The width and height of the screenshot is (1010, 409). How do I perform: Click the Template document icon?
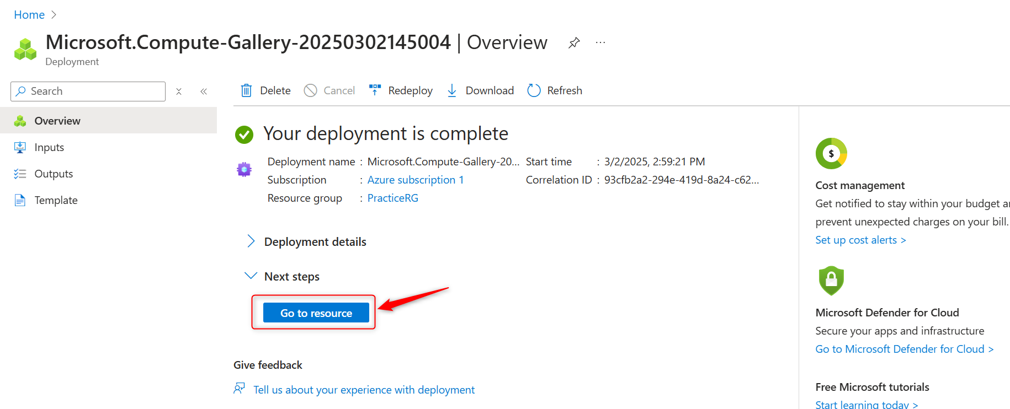[x=20, y=200]
